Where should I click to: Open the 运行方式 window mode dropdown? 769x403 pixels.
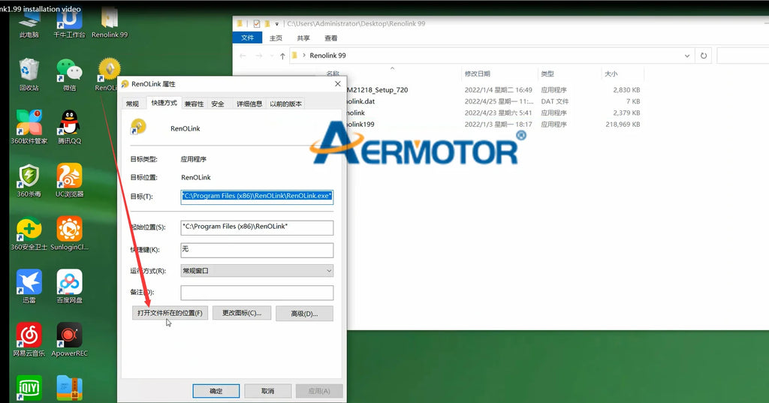click(257, 271)
